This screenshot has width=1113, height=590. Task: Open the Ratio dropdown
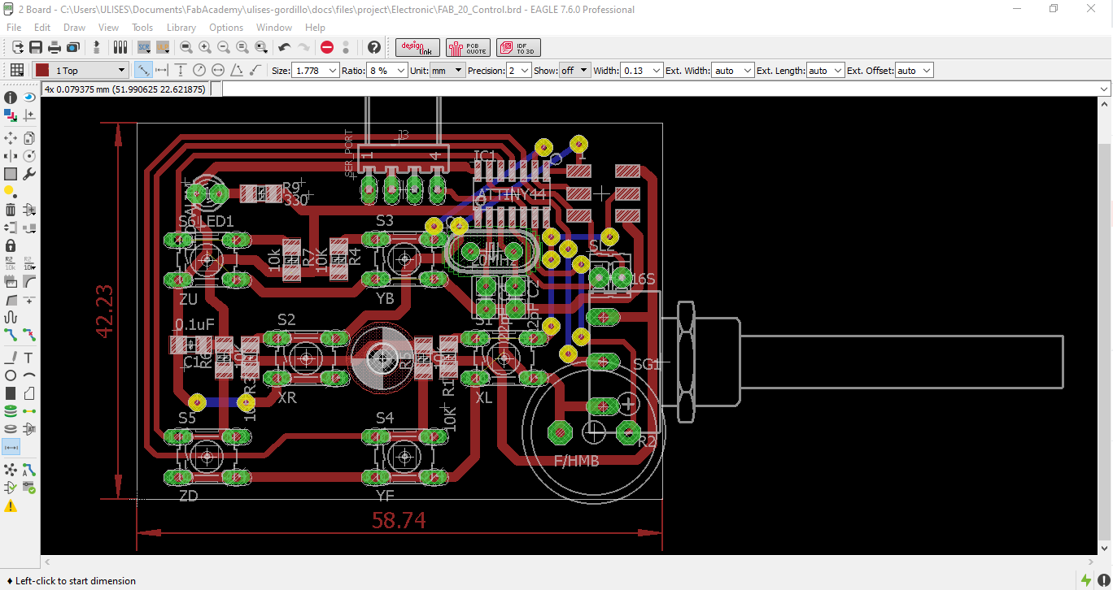(x=387, y=71)
